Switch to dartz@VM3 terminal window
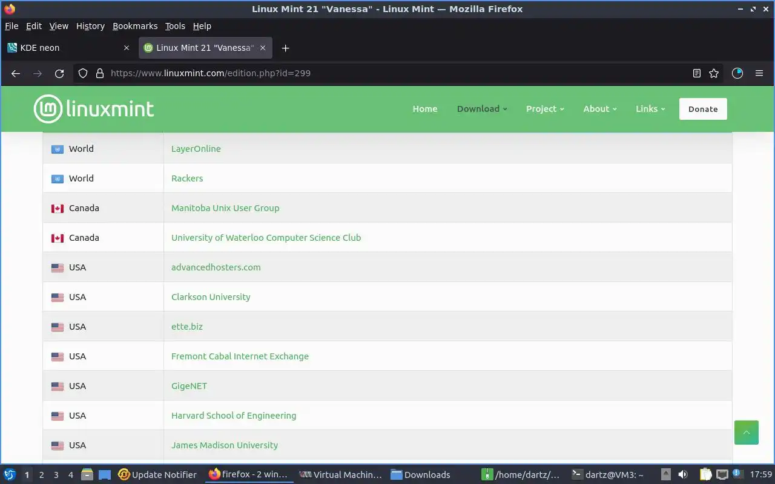775x484 pixels. coord(608,475)
